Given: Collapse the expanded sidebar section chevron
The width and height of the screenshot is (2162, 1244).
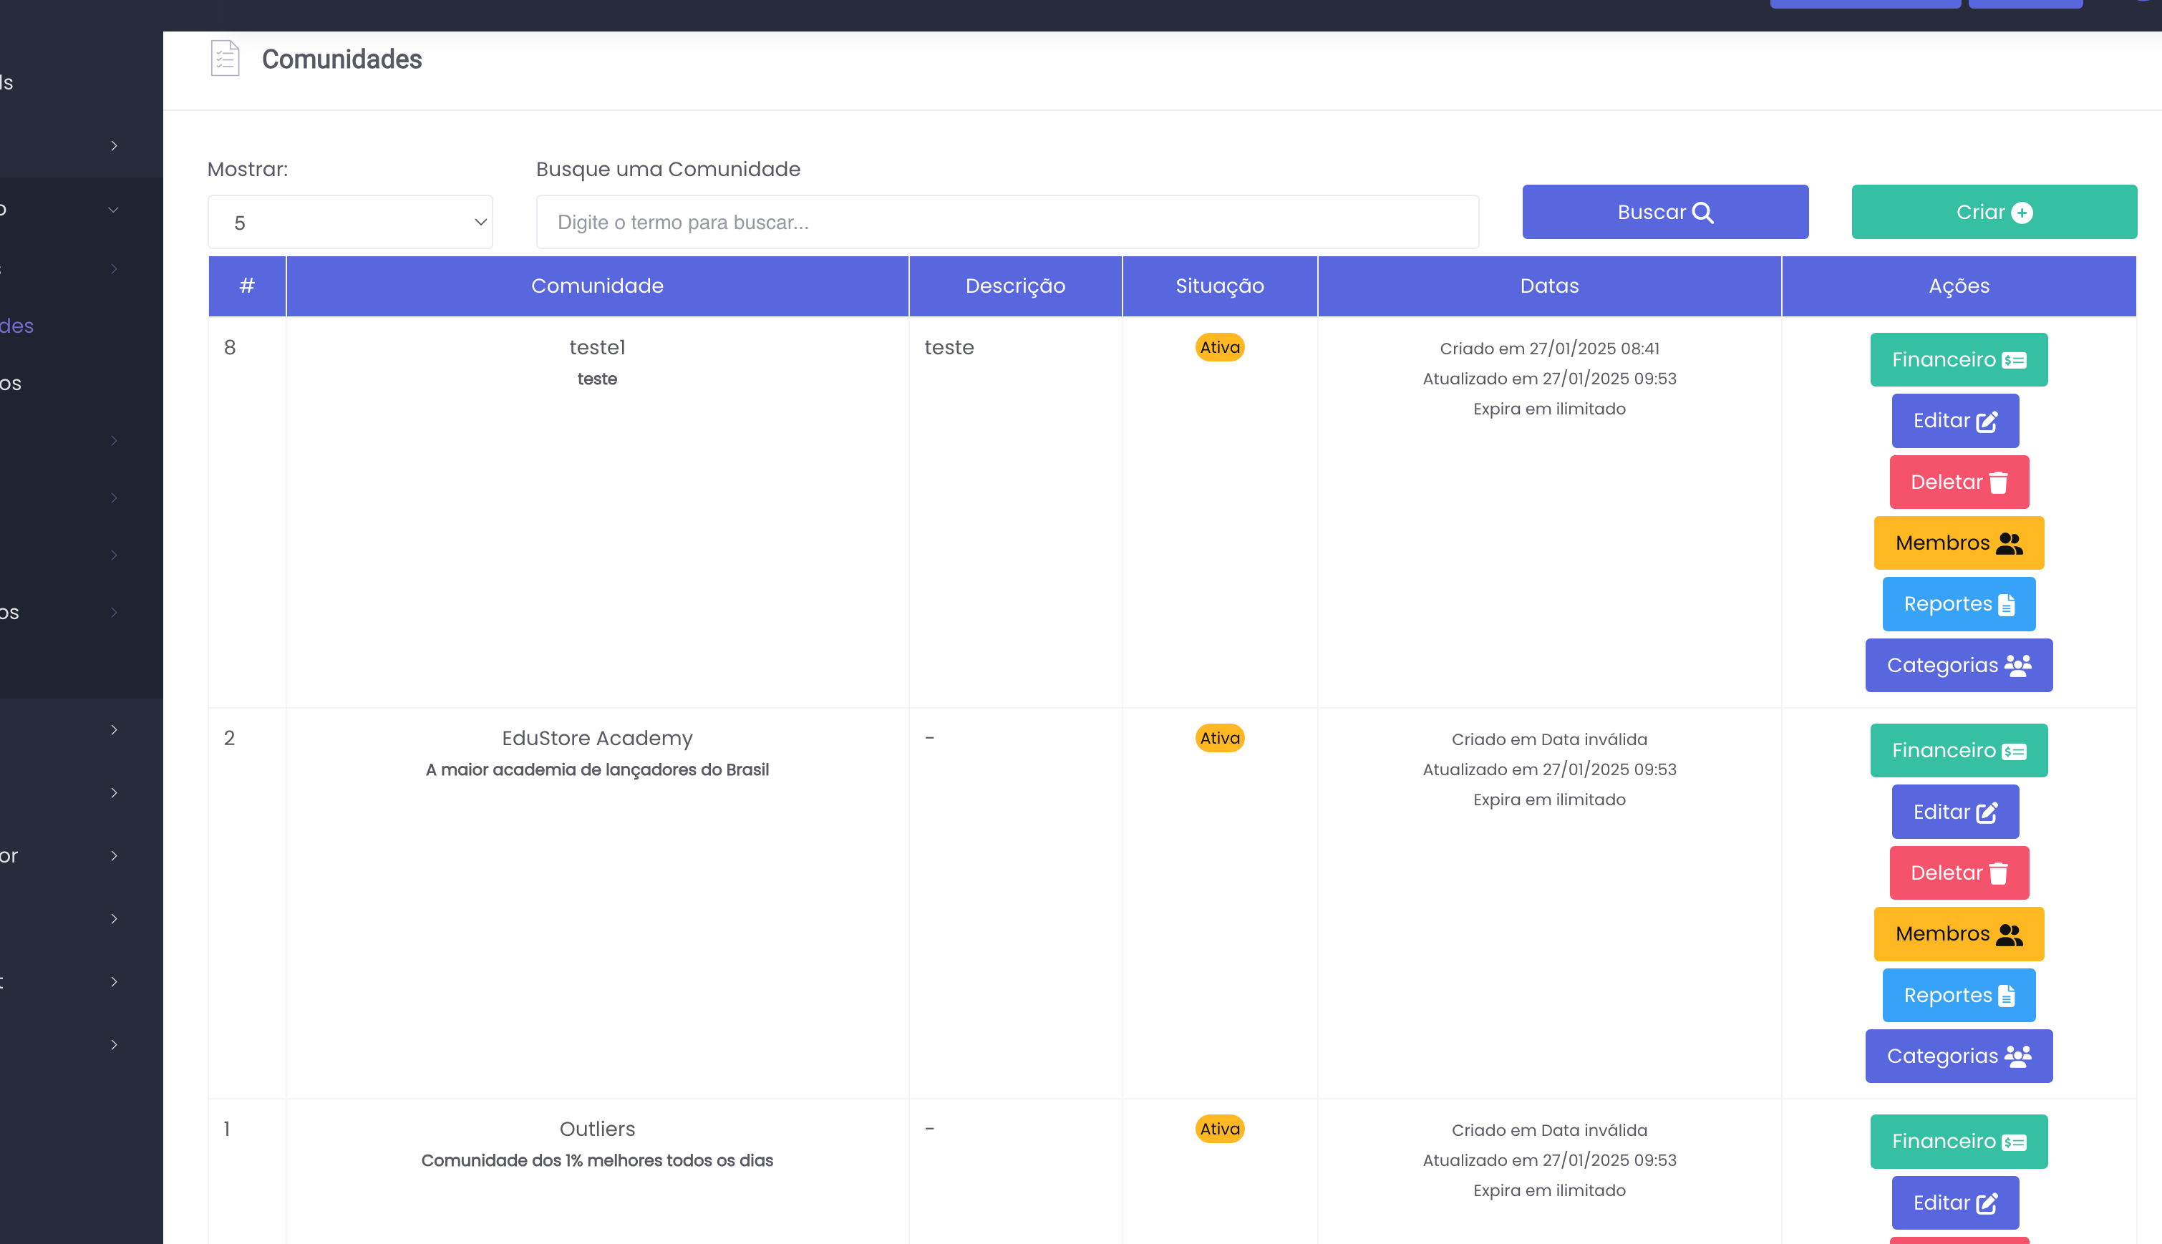Looking at the screenshot, I should pyautogui.click(x=114, y=209).
